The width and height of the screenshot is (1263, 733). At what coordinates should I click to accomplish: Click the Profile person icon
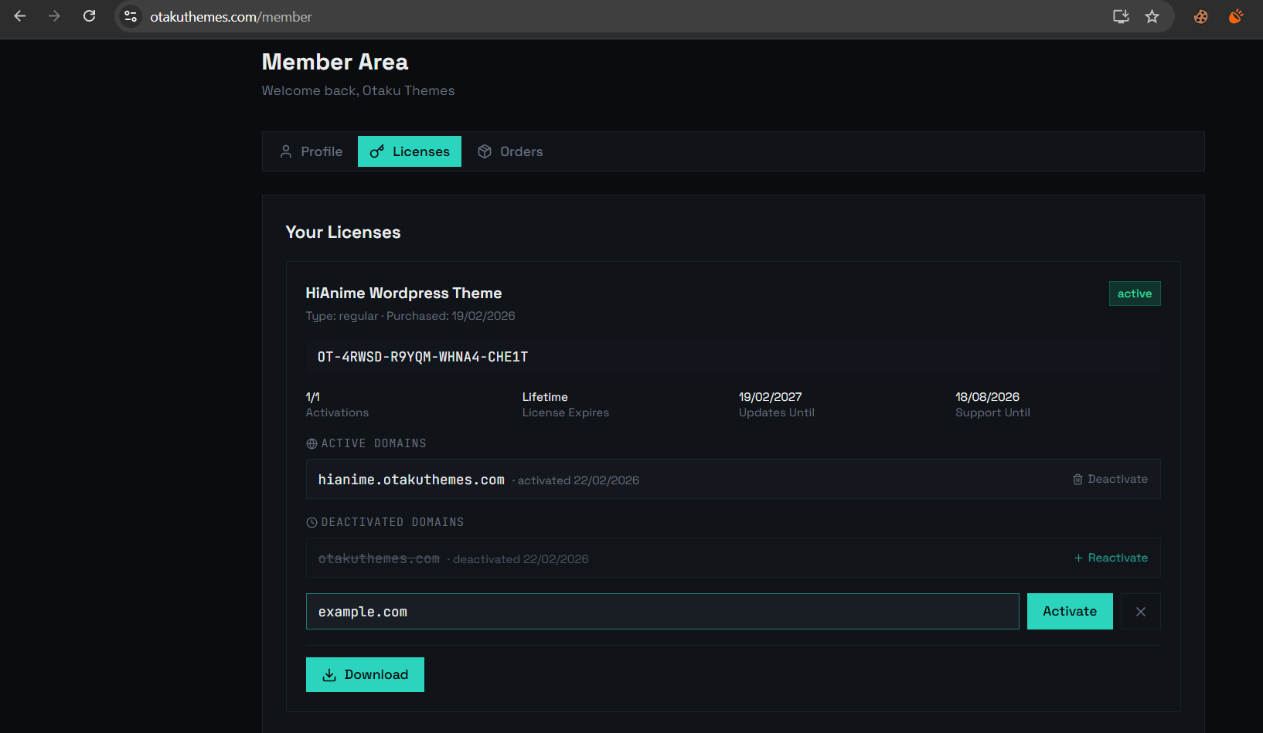[286, 151]
